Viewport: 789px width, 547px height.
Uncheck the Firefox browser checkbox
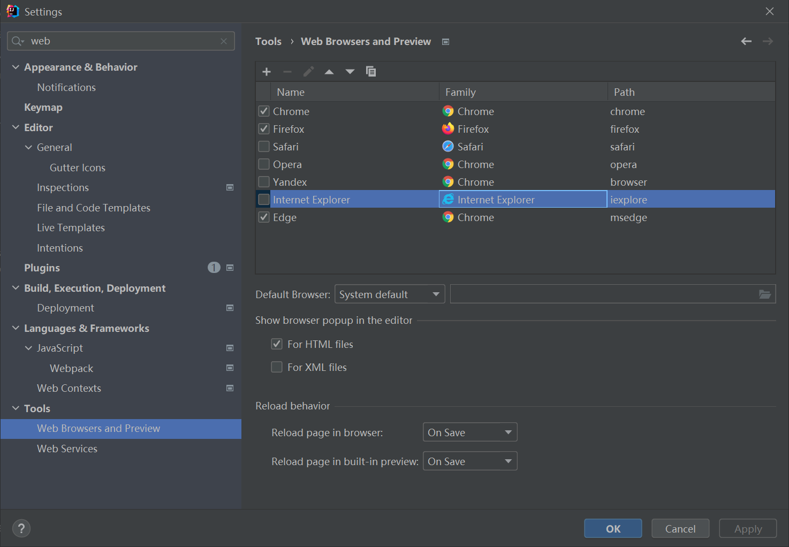tap(264, 129)
